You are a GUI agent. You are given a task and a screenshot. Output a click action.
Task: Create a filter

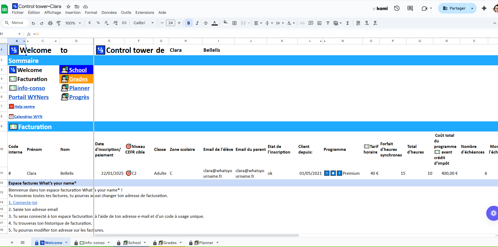[x=328, y=23]
